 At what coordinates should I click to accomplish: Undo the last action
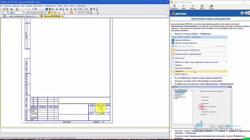tap(40, 9)
